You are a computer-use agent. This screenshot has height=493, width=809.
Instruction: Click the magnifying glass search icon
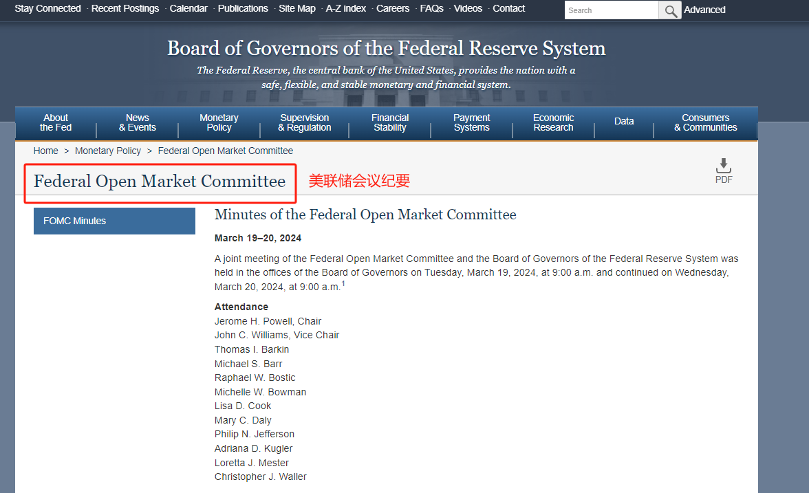pos(671,10)
